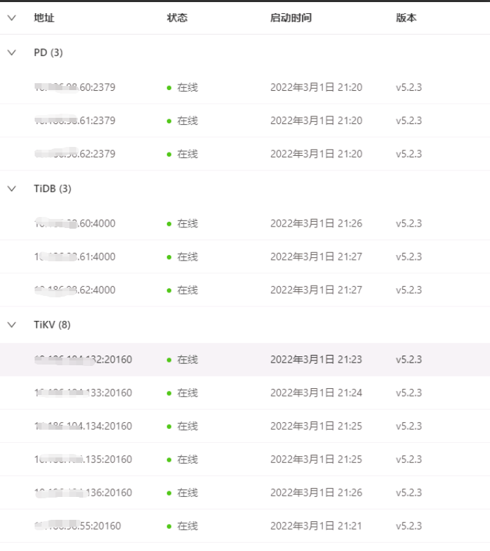Select the PD address ending in 62:2379
Viewport: 490px width, 551px height.
[x=75, y=154]
